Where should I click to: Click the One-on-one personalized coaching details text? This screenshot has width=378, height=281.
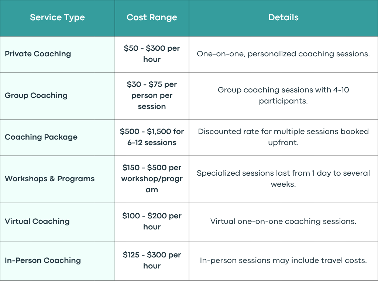click(283, 54)
